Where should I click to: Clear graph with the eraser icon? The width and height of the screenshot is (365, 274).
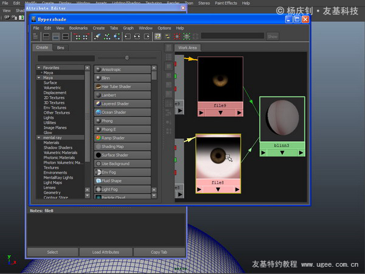tap(97, 37)
